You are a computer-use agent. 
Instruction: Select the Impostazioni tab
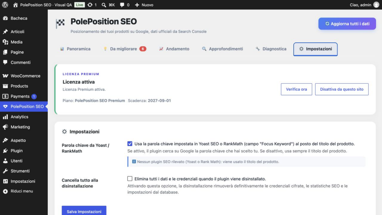316,49
